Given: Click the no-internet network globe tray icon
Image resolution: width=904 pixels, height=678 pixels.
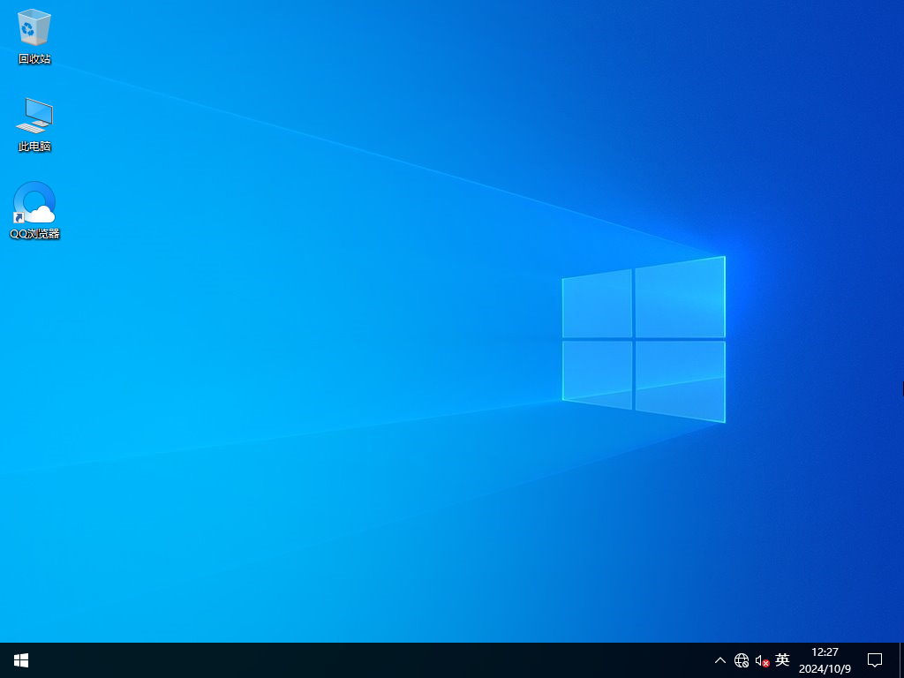Looking at the screenshot, I should click(742, 659).
